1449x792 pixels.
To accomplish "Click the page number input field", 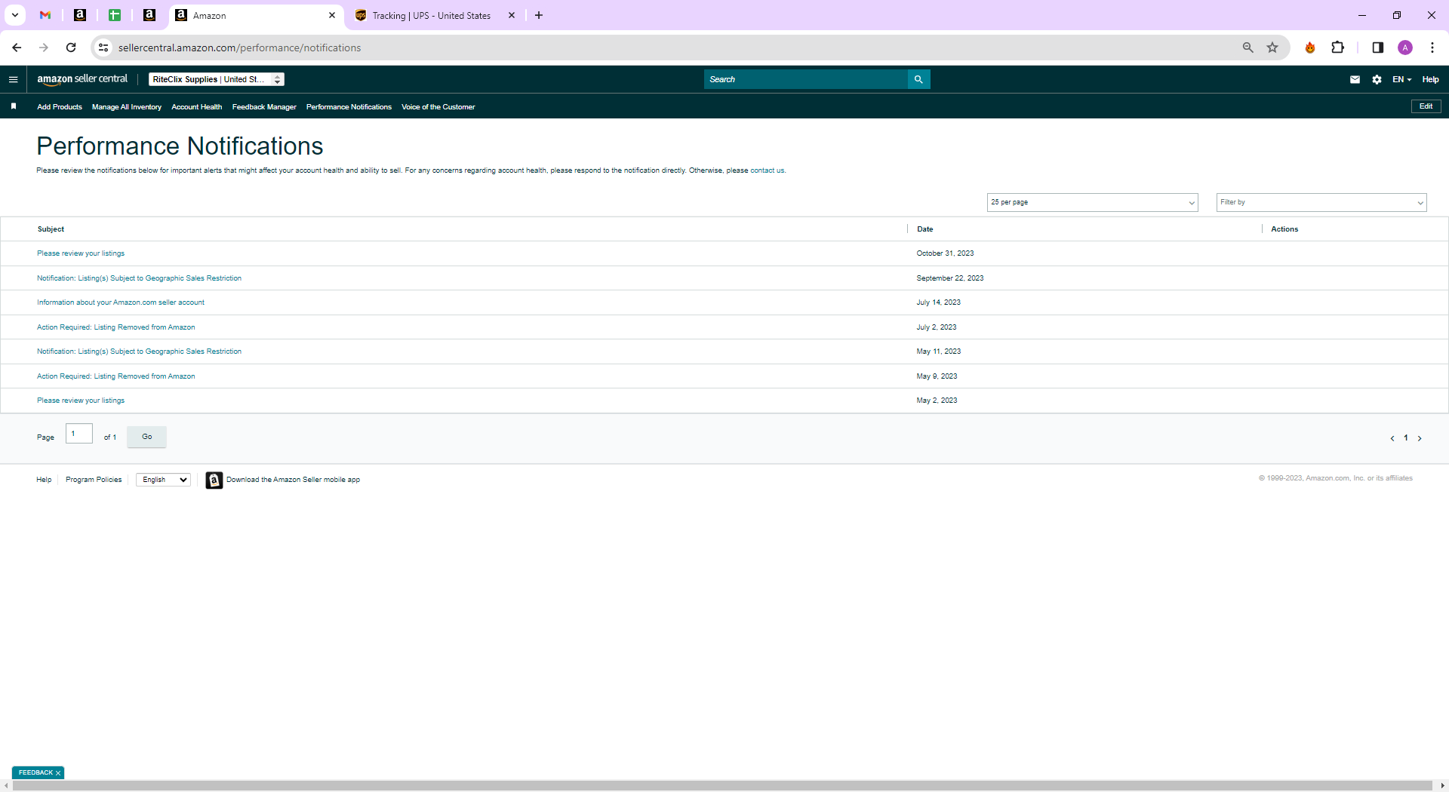I will click(x=79, y=434).
